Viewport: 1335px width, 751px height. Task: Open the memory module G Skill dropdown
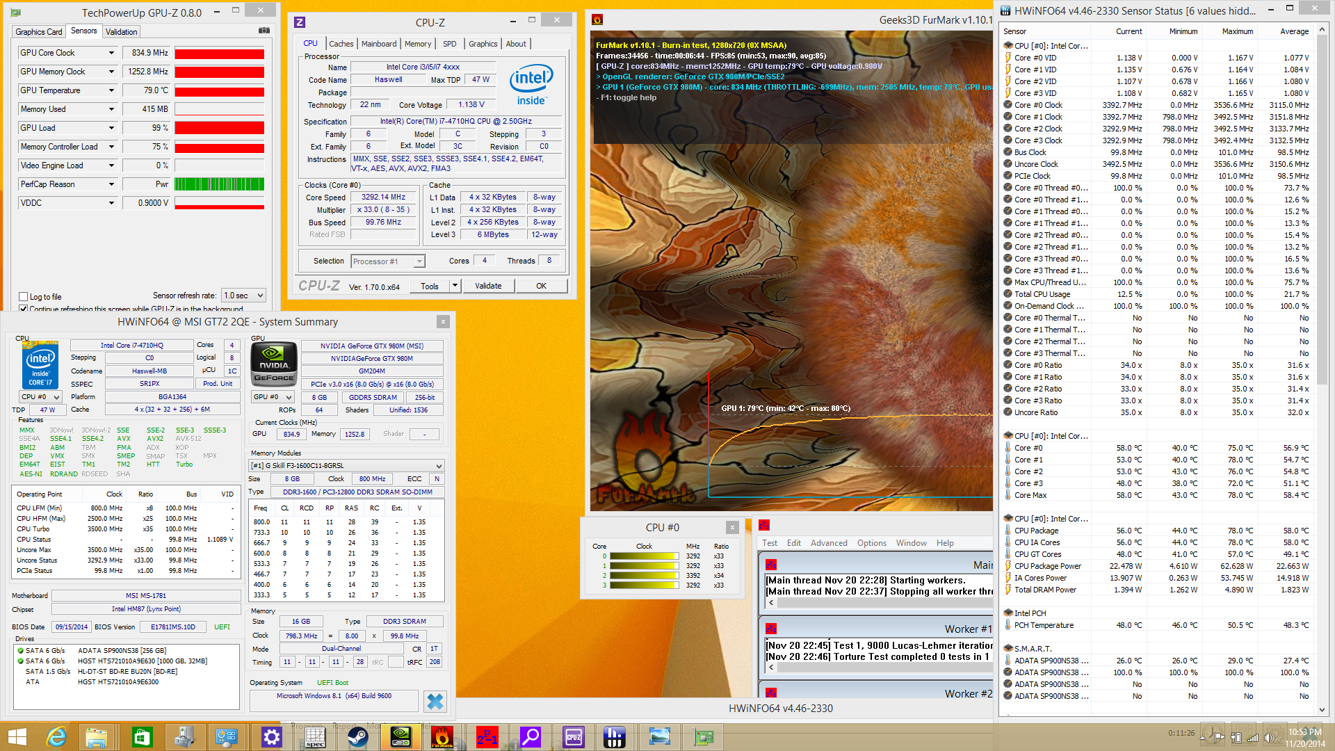tap(346, 466)
